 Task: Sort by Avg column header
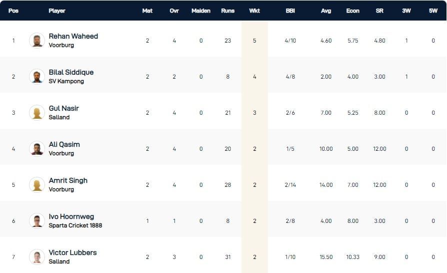(326, 11)
